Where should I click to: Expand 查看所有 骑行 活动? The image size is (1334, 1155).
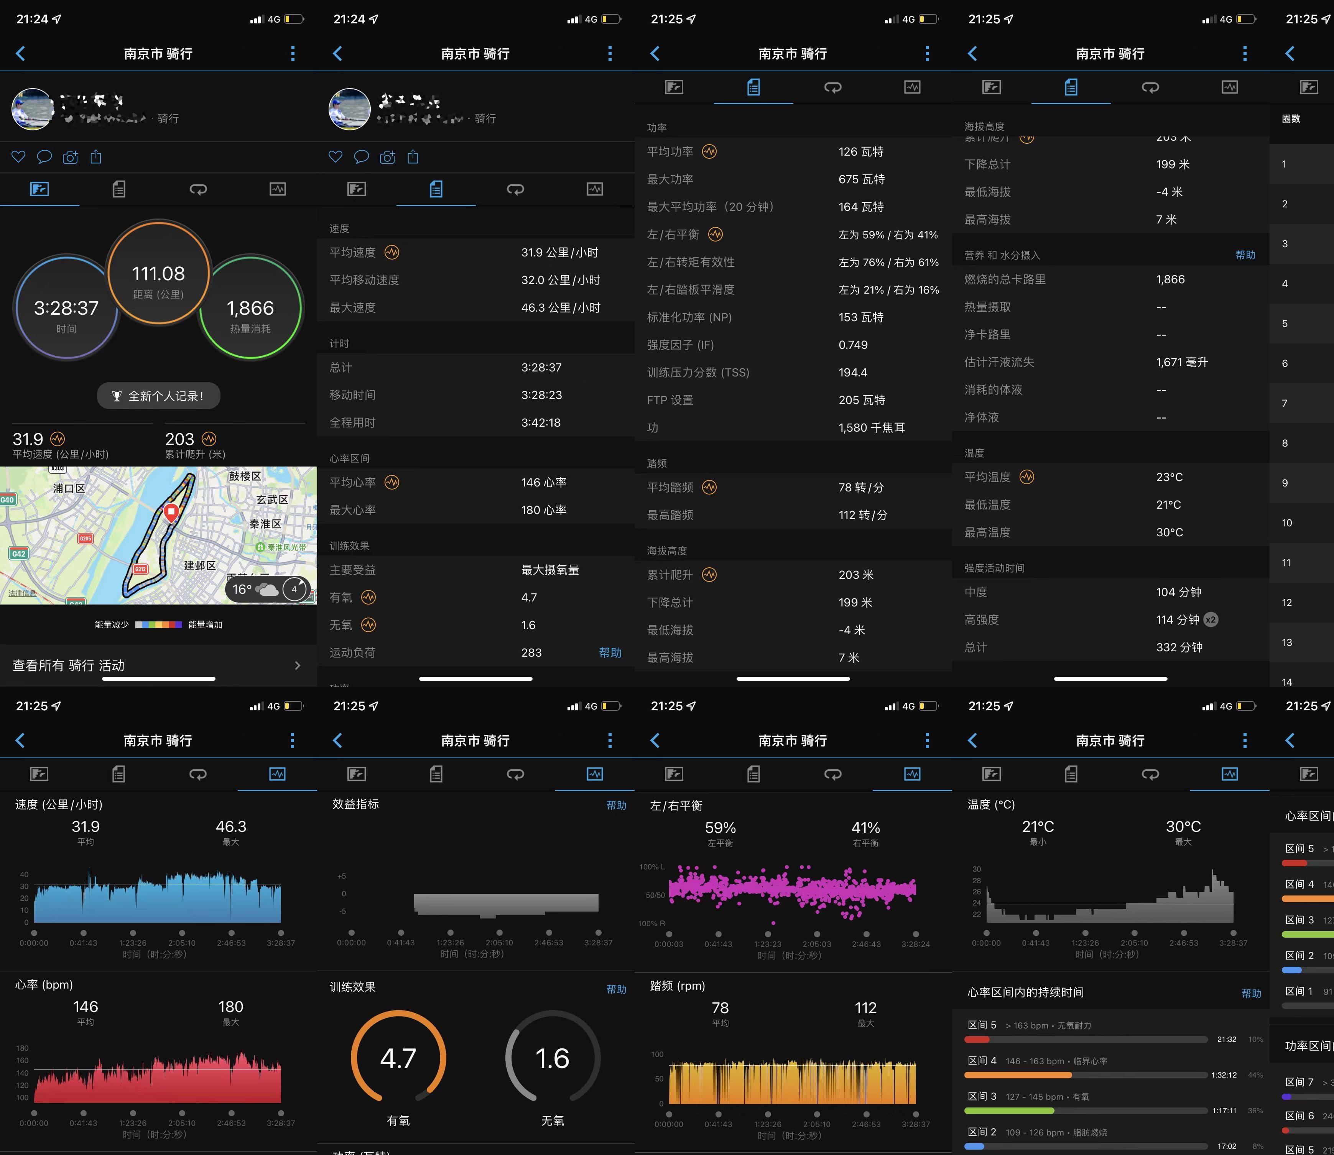tap(159, 665)
